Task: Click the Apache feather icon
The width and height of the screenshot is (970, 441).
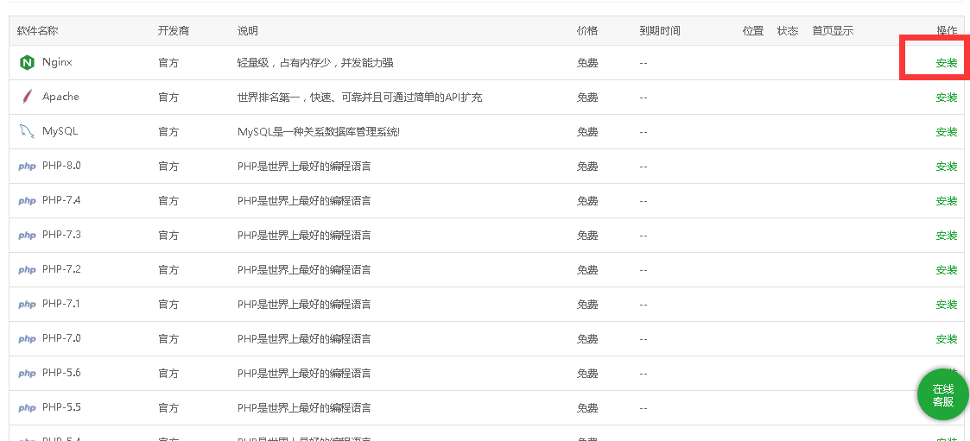Action: (27, 98)
